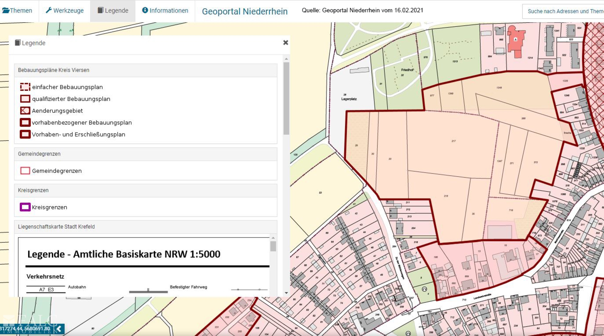Image resolution: width=604 pixels, height=336 pixels.
Task: Click the qualifizierter Bebauungsplan legend symbol
Action: pyautogui.click(x=25, y=99)
